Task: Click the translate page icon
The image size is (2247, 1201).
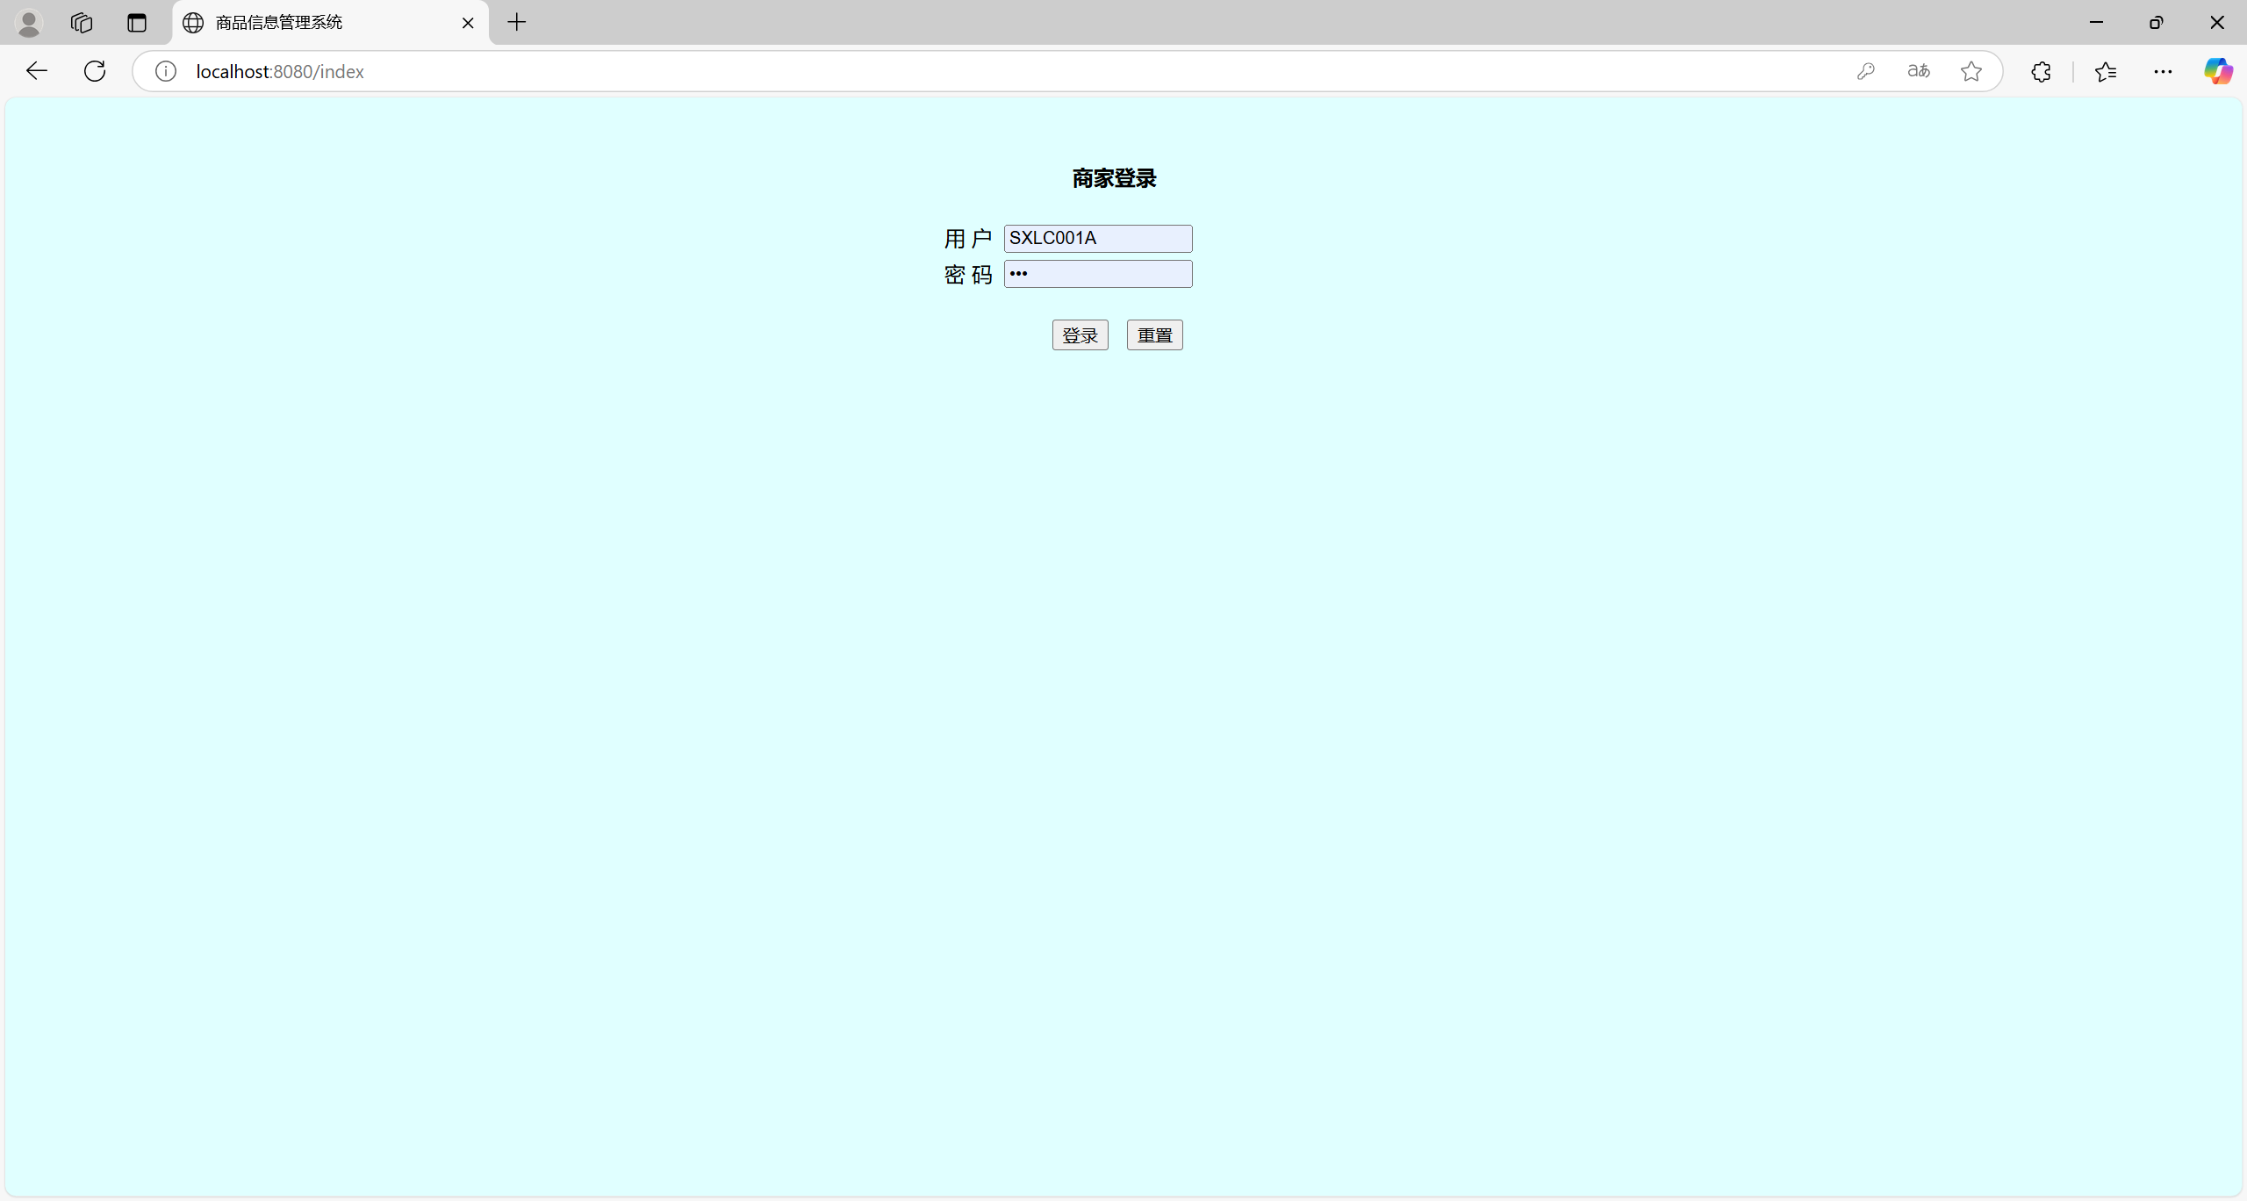Action: (1919, 71)
